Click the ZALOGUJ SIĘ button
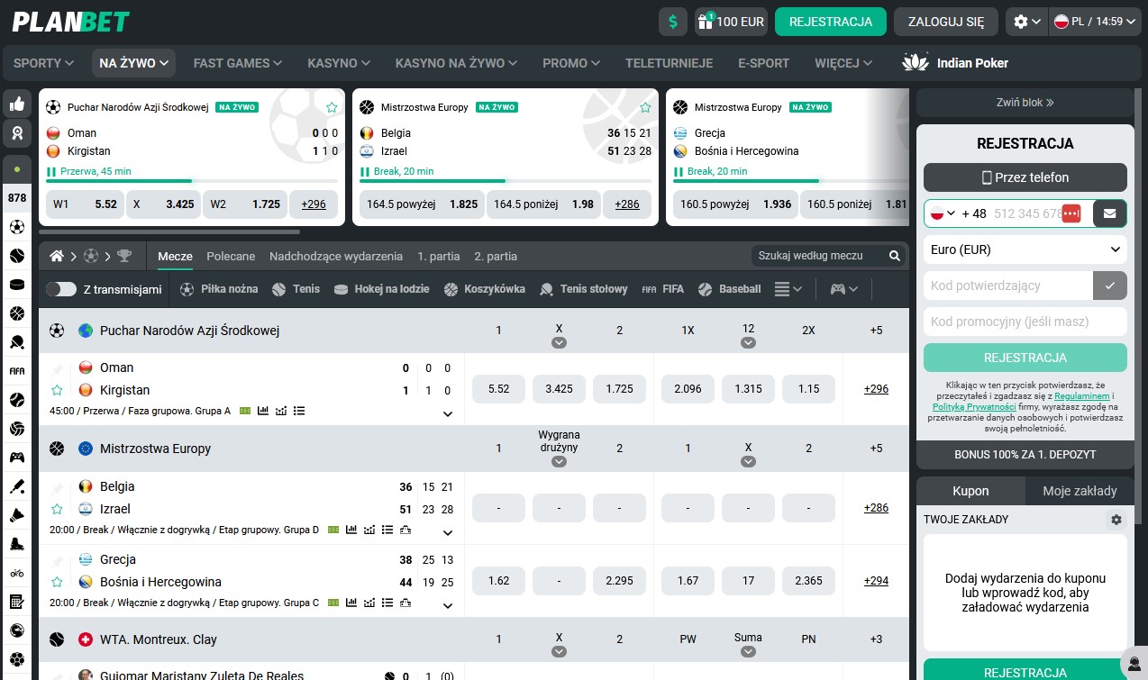1148x680 pixels. tap(945, 22)
